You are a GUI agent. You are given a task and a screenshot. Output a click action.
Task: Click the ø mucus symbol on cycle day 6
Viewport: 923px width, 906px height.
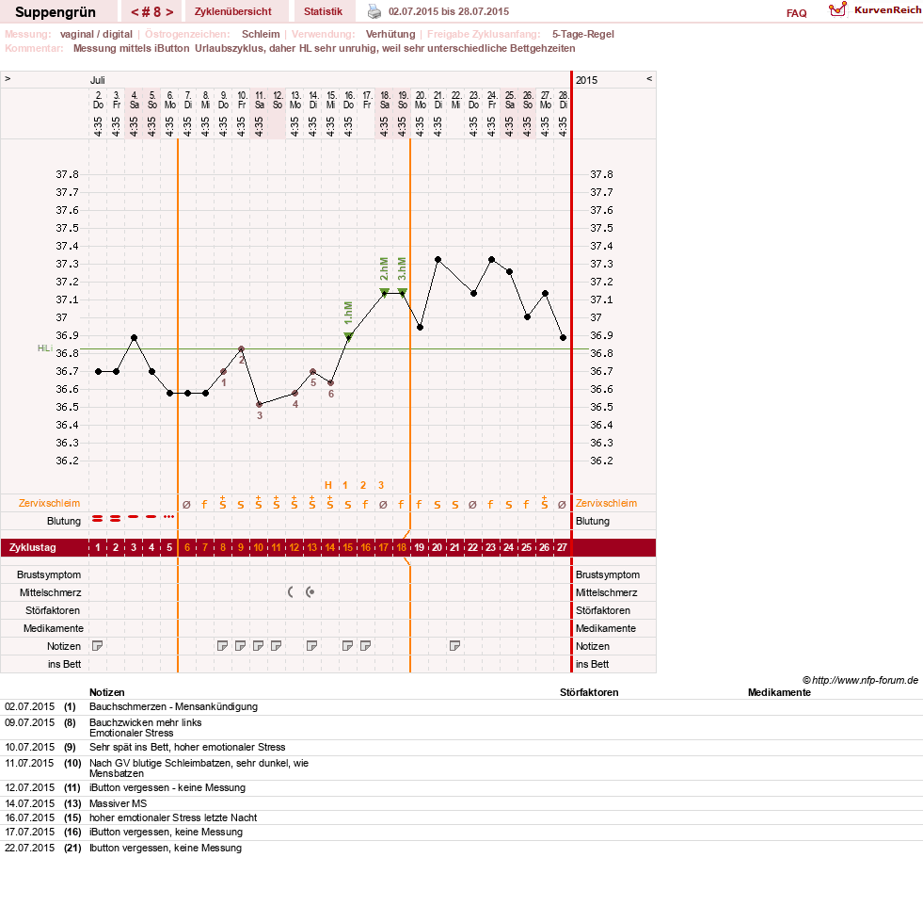[x=186, y=504]
